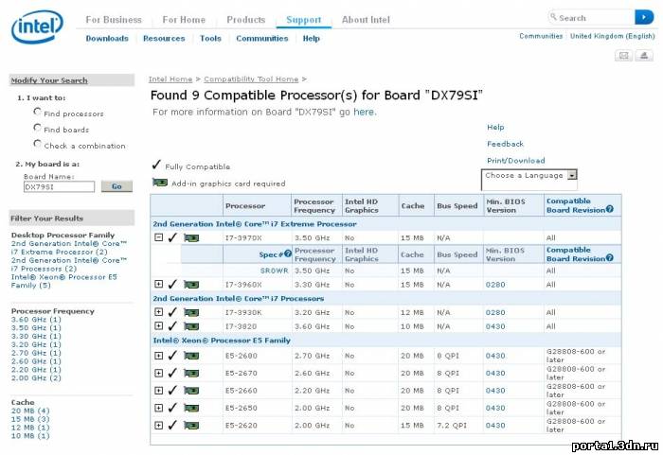Expand the E5-2620 row

tap(158, 425)
